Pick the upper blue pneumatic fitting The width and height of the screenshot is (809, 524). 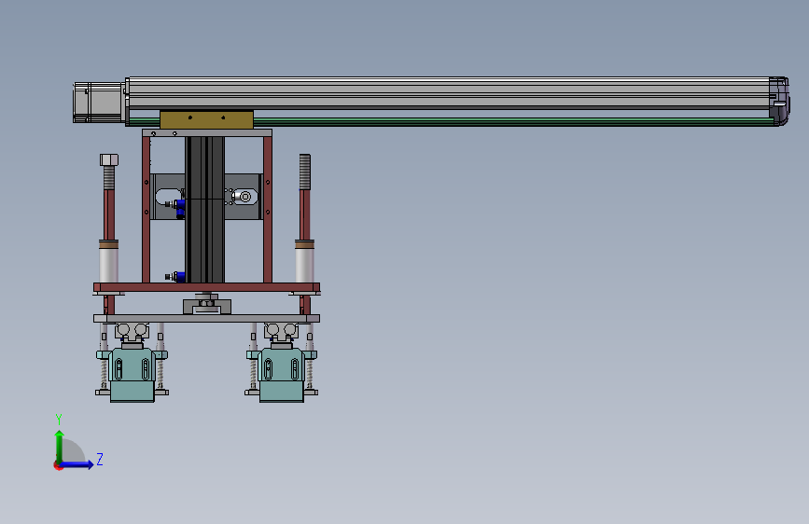(x=179, y=207)
